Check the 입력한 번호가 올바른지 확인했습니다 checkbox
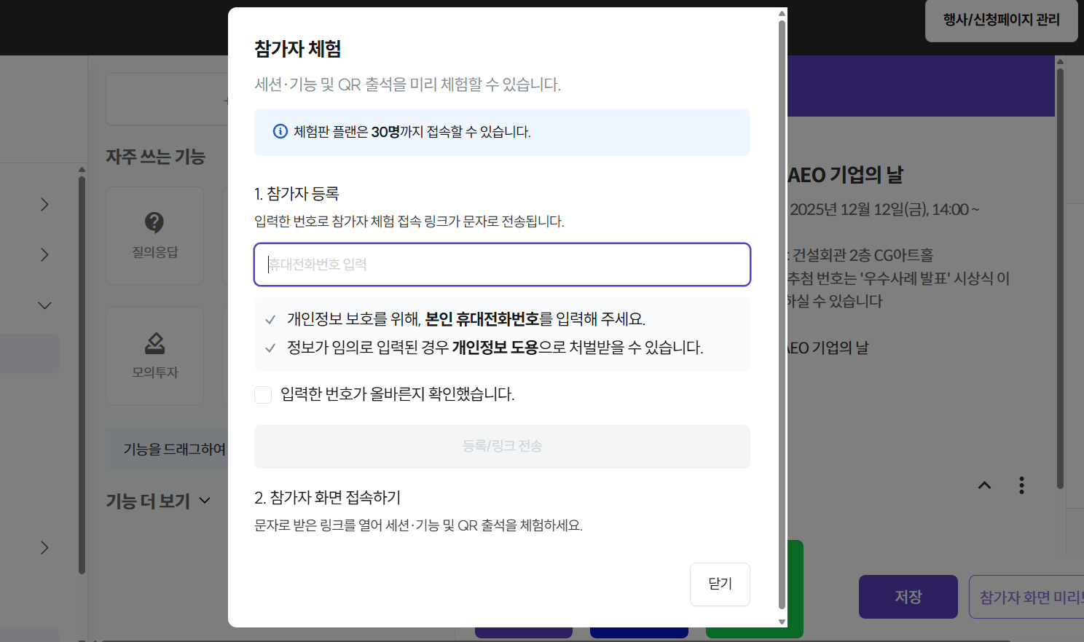 click(263, 394)
